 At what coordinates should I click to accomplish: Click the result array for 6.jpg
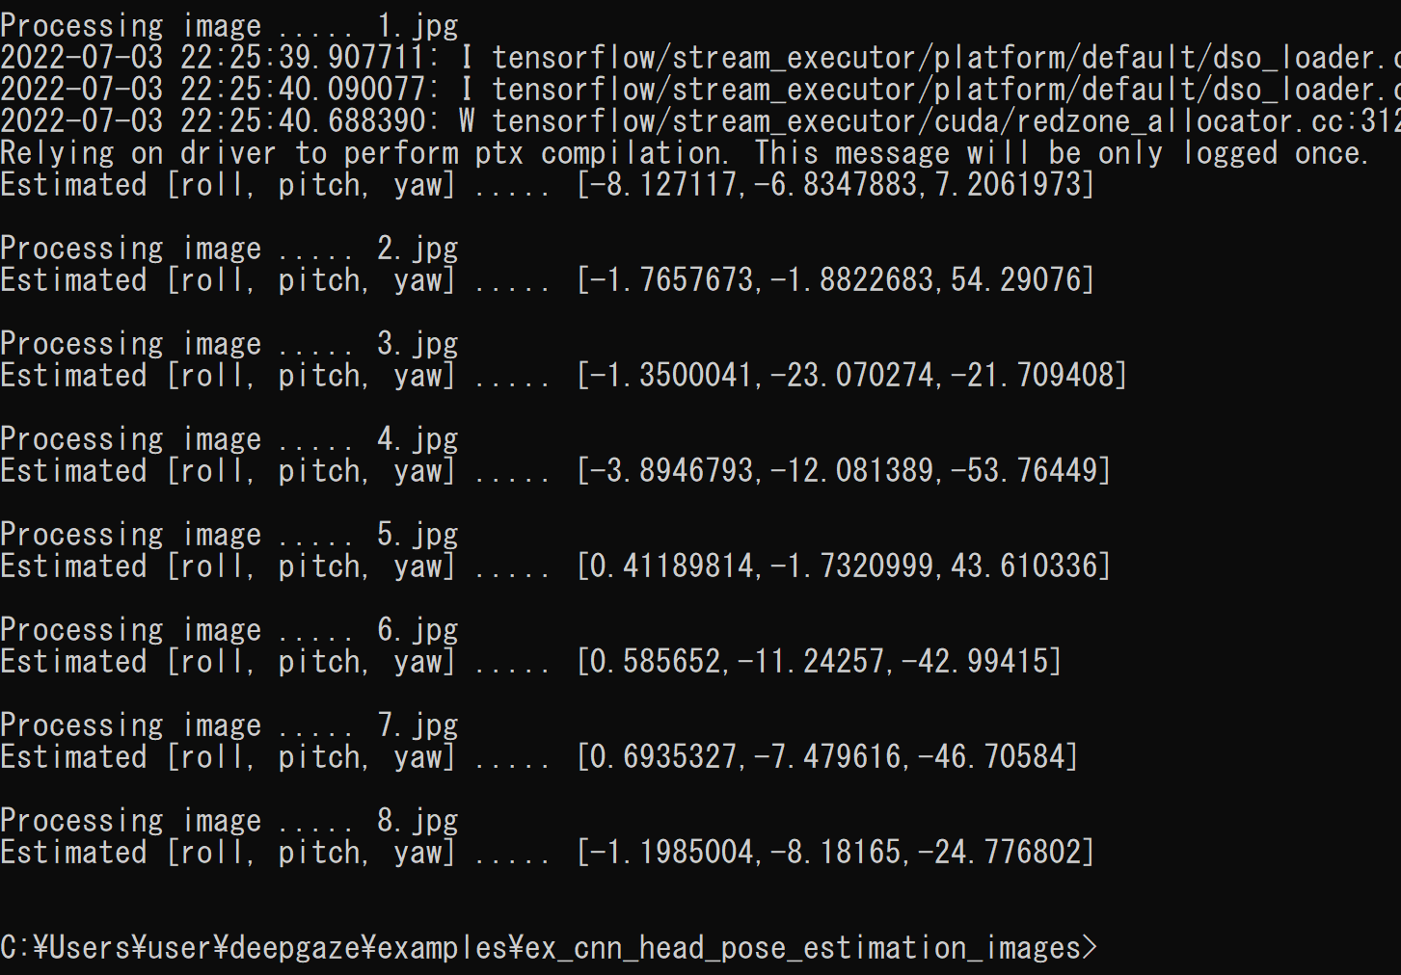click(x=820, y=661)
